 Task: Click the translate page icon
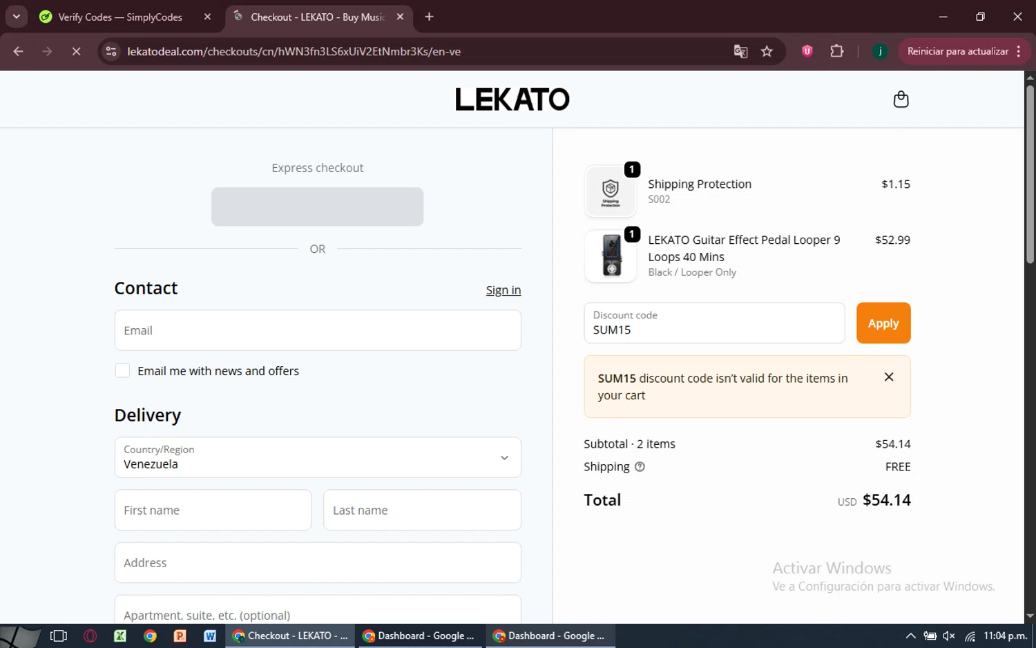click(740, 51)
